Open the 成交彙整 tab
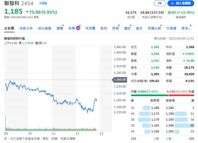 45,28
